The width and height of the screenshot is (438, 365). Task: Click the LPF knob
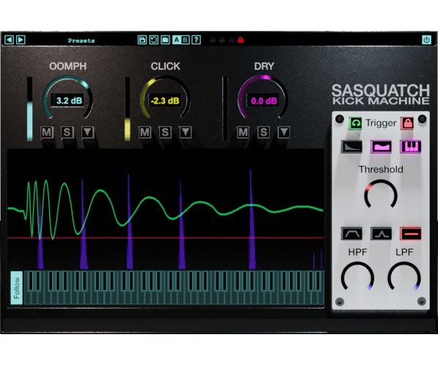point(404,277)
